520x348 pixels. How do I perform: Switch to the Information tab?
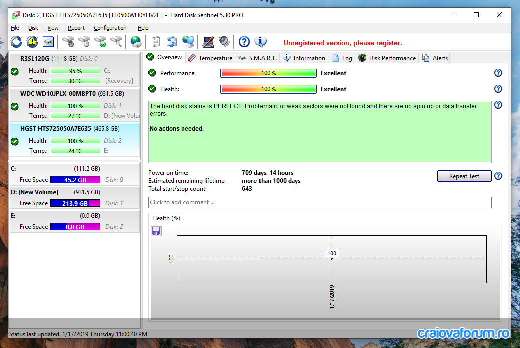coord(304,58)
